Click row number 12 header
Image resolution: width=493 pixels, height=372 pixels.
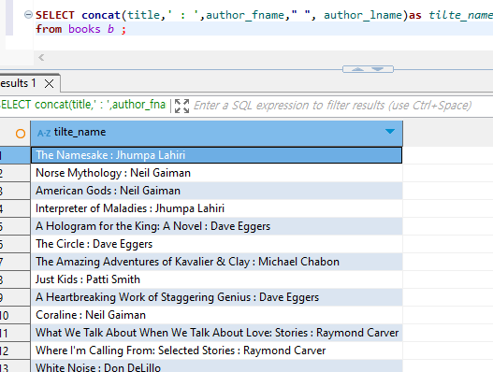(15, 351)
